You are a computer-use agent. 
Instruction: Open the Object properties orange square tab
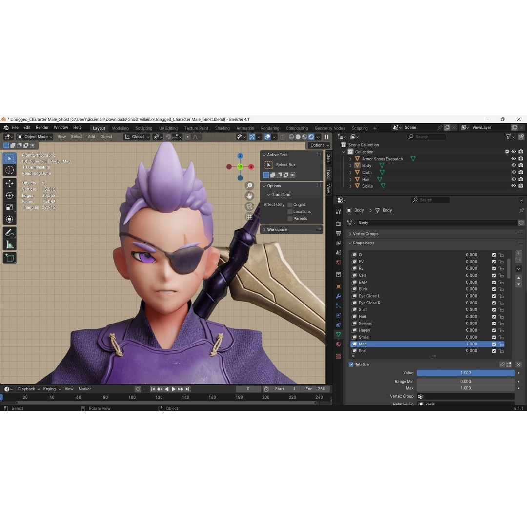point(339,286)
